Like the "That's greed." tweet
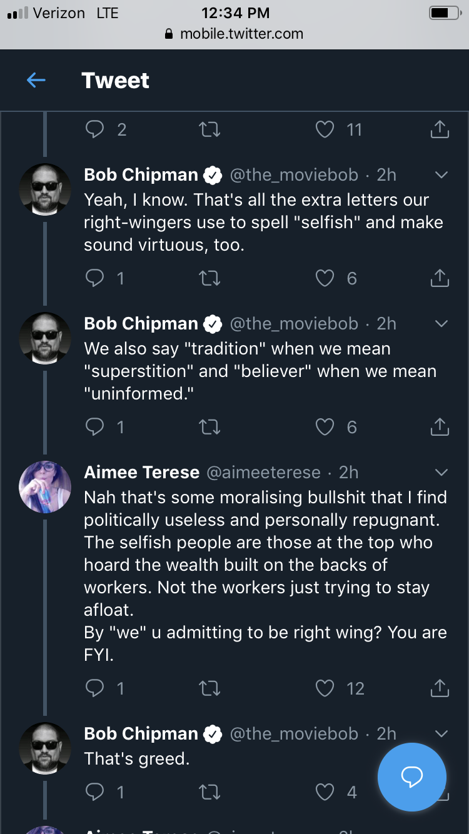469x834 pixels. 325,792
